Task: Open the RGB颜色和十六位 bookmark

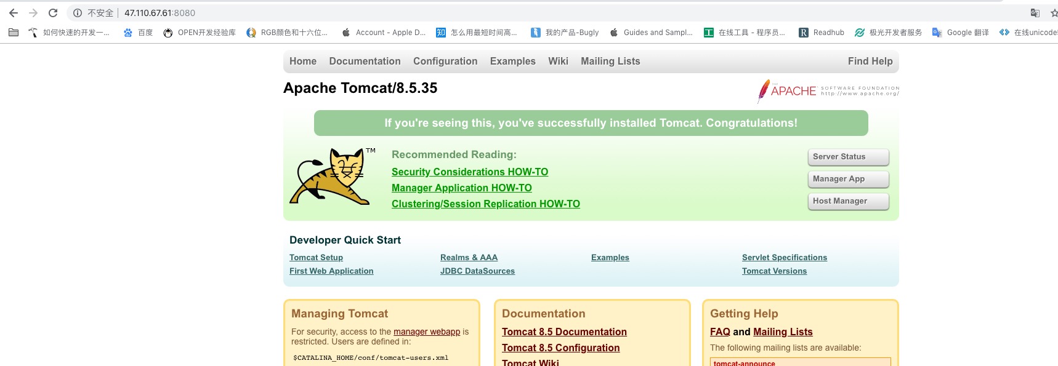Action: pyautogui.click(x=287, y=33)
